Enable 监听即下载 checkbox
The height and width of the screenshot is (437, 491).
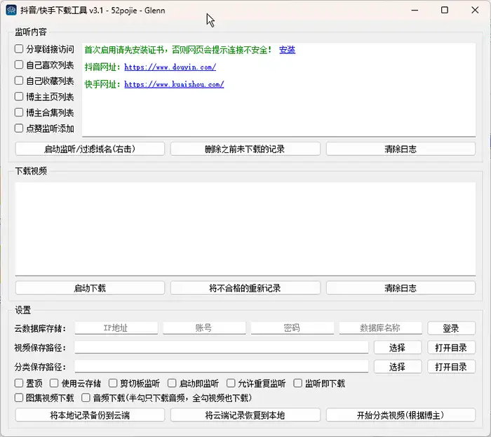point(298,383)
